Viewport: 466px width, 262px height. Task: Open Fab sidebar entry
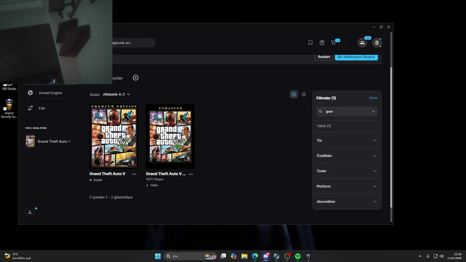[42, 108]
